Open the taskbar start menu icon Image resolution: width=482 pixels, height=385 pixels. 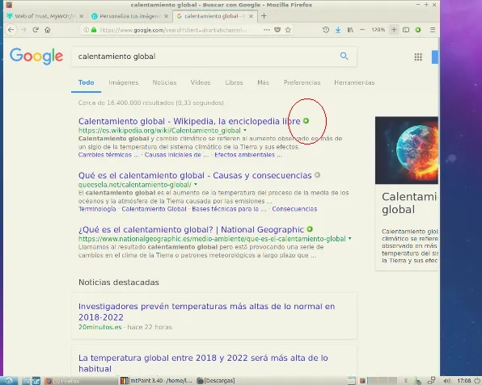pyautogui.click(x=9, y=381)
